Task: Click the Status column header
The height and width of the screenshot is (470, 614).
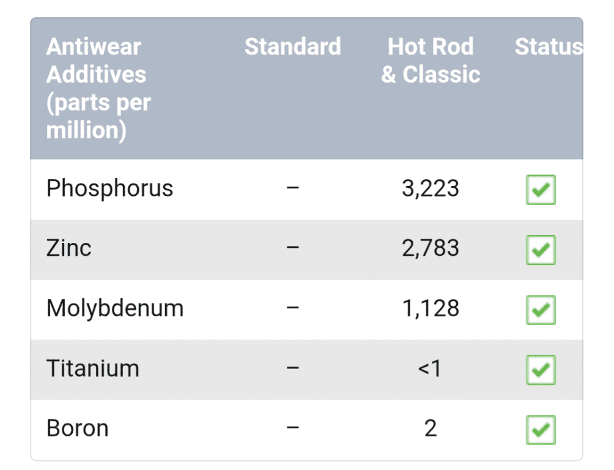Action: (x=548, y=47)
